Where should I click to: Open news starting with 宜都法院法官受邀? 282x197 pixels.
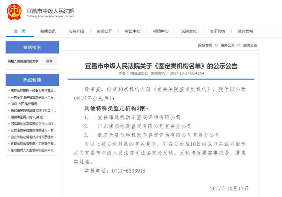click(x=33, y=144)
